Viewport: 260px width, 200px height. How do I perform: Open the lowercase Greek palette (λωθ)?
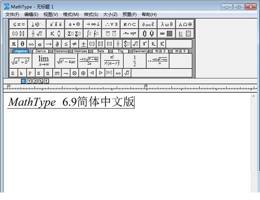166,25
